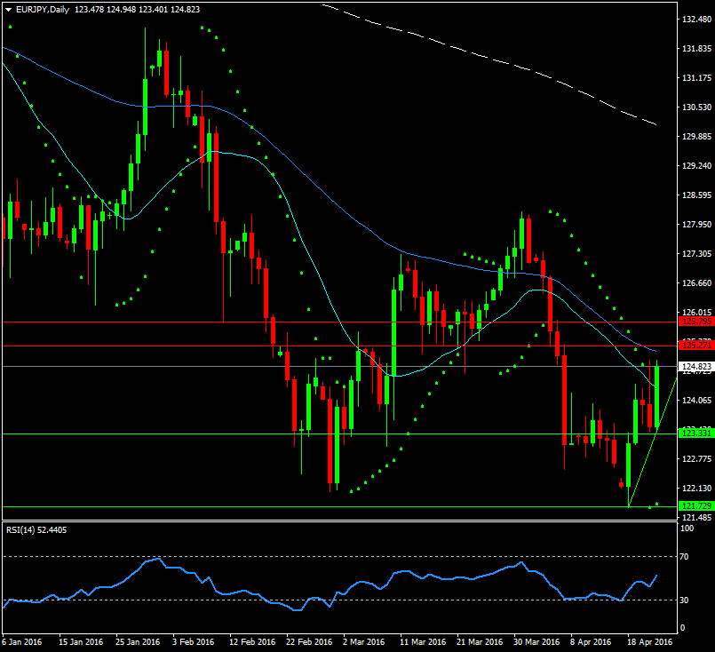
Task: Select the 18 Apr 2016 date label
Action: (649, 641)
